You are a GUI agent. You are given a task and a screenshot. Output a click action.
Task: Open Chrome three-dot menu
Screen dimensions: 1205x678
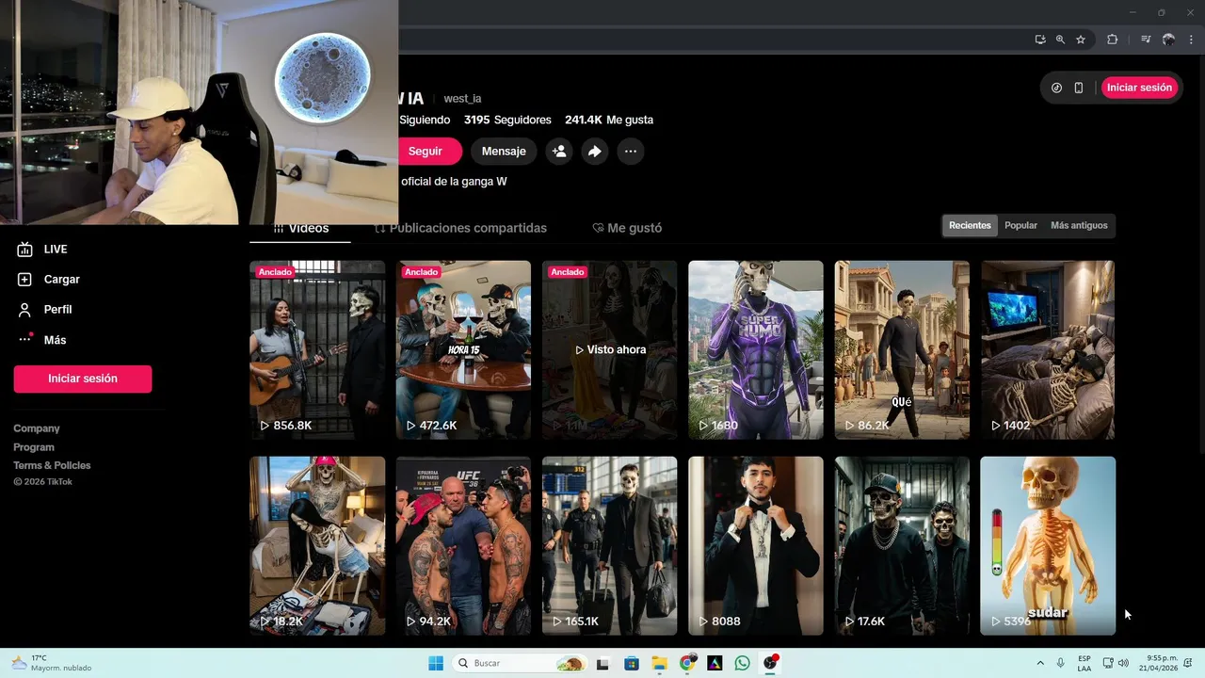(1189, 40)
